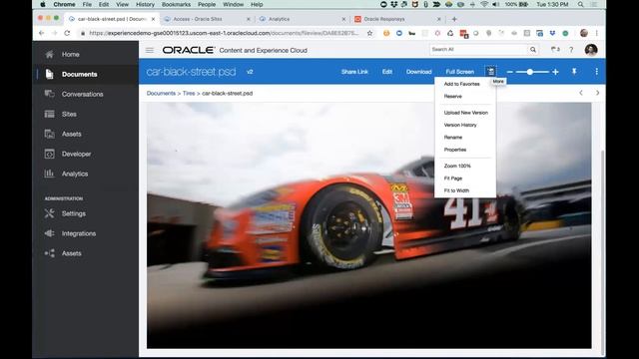The image size is (639, 359).
Task: Zoom in with the plus icon
Action: point(555,72)
